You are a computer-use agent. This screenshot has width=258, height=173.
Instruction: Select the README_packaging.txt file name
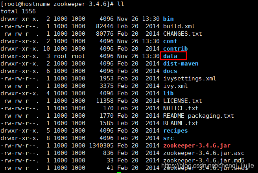click(x=199, y=116)
